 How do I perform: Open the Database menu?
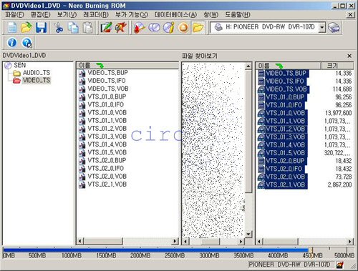(175, 15)
